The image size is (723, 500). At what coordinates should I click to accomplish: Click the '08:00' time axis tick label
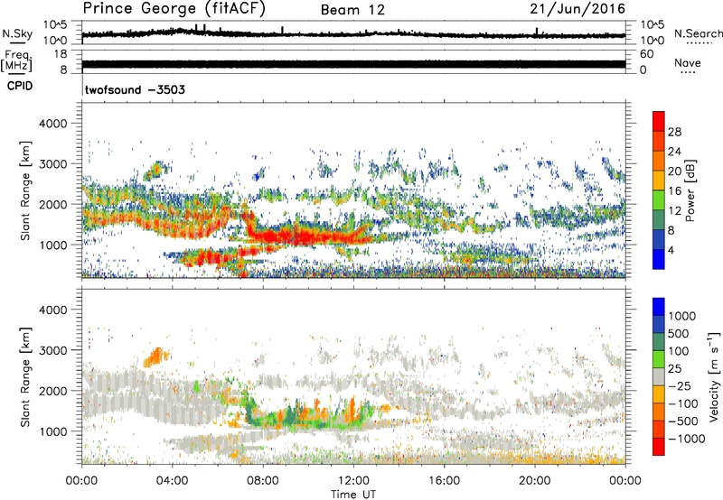(263, 481)
